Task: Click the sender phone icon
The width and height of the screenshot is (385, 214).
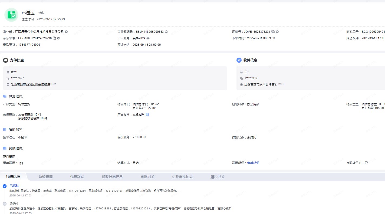Action: click(x=8, y=78)
